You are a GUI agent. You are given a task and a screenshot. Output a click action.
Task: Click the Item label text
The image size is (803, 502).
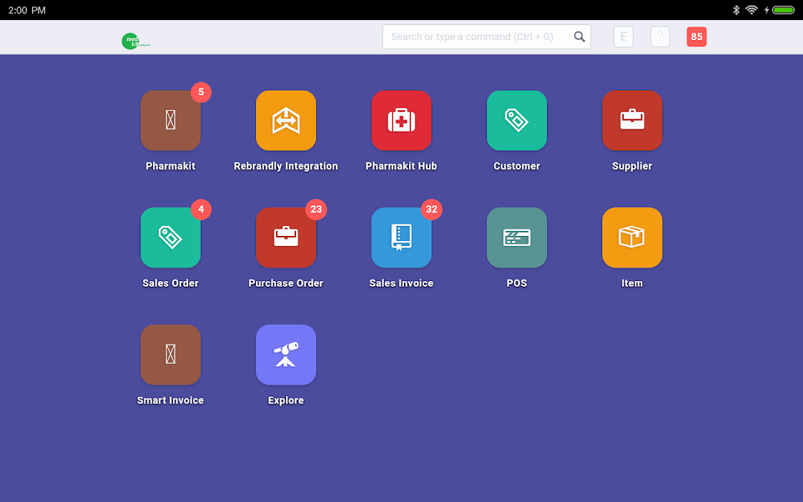(x=632, y=284)
